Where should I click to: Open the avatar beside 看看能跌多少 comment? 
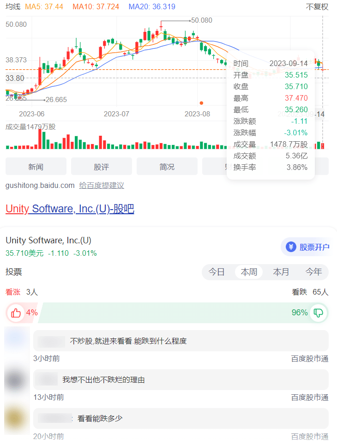point(17,419)
